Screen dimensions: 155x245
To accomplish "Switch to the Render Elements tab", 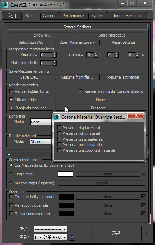I will tap(127, 16).
